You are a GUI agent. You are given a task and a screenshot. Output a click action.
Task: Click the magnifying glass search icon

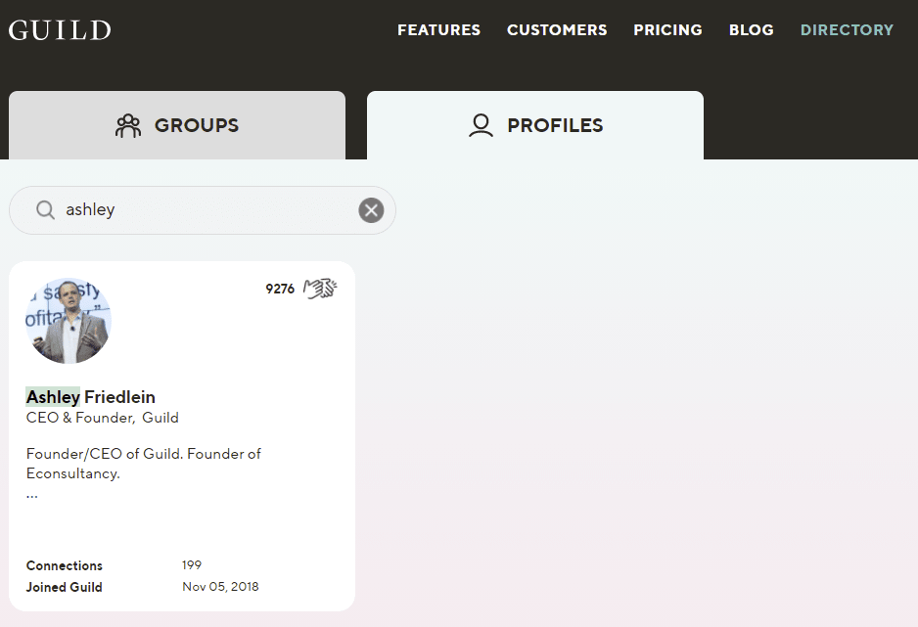45,209
